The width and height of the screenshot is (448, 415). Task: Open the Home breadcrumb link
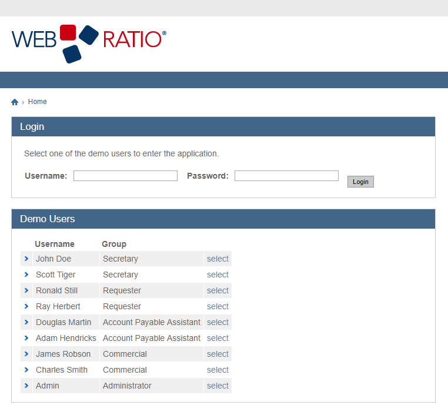(37, 102)
